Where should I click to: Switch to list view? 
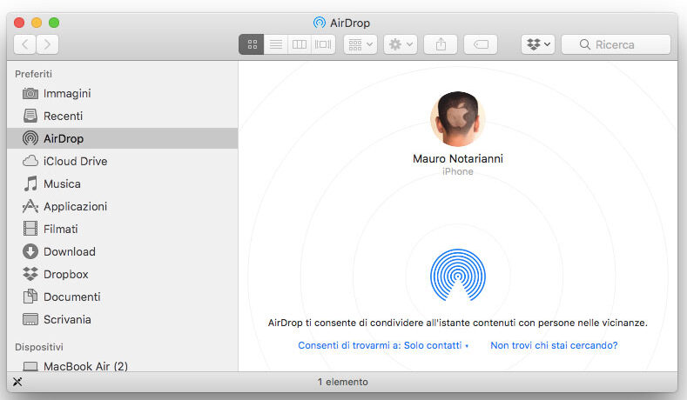tap(276, 44)
